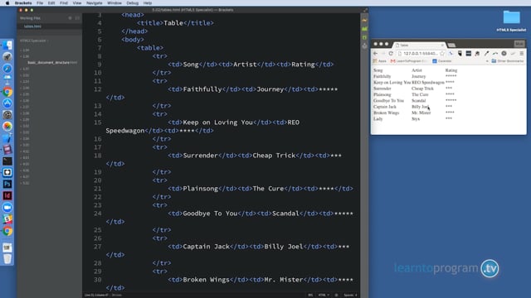
Task: Open the Find menu
Action: tap(64, 3)
